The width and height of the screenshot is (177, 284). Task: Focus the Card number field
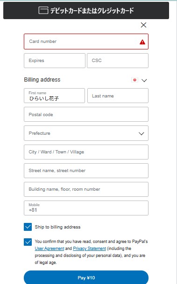[x=86, y=42]
